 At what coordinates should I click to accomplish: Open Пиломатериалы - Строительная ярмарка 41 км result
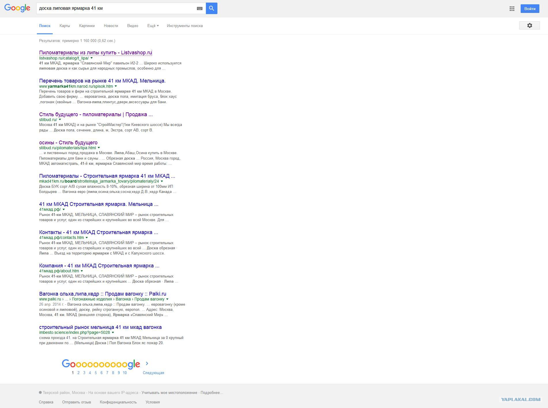(x=107, y=176)
